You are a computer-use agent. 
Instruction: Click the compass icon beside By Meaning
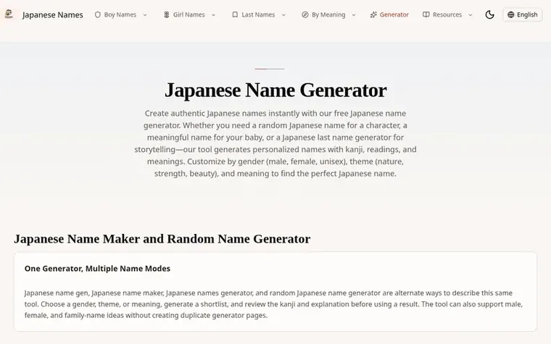[305, 14]
